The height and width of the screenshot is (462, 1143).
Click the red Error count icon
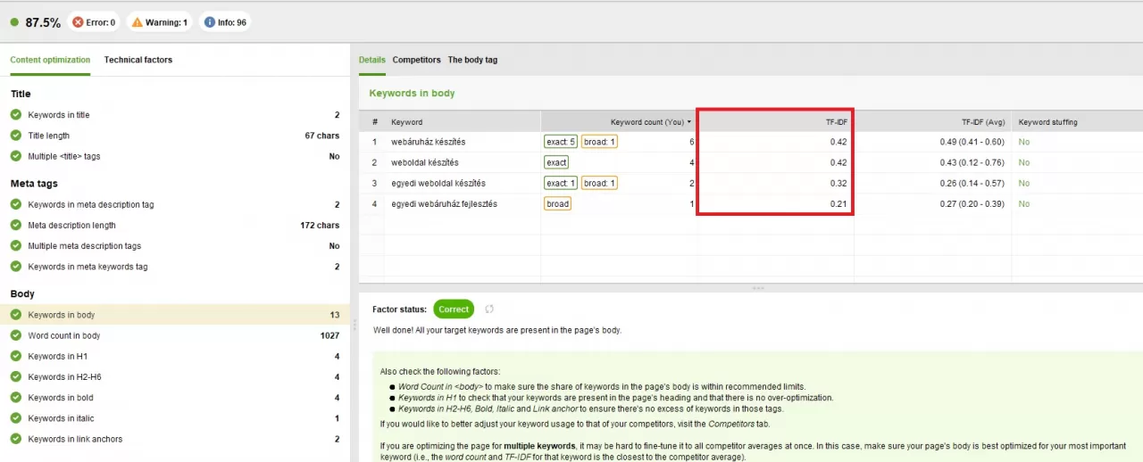click(x=78, y=22)
